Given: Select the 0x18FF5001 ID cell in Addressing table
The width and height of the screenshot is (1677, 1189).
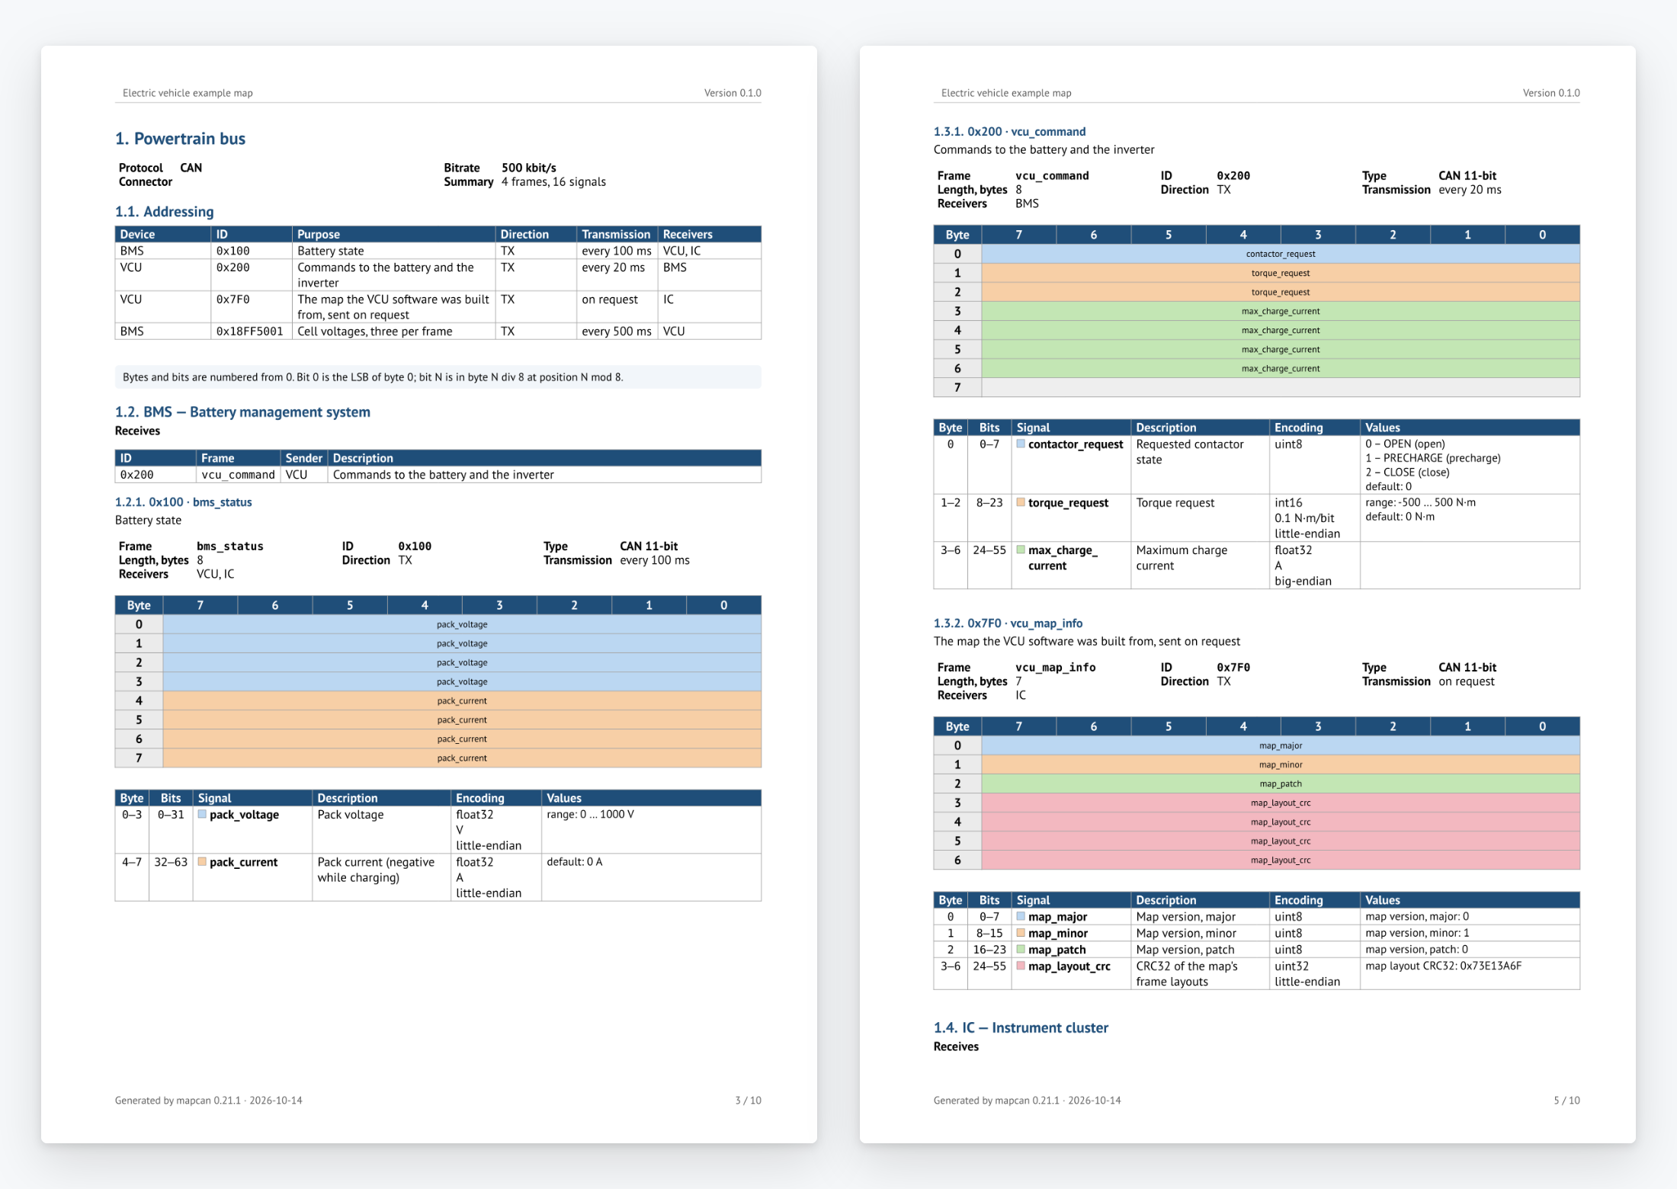Looking at the screenshot, I should point(252,332).
